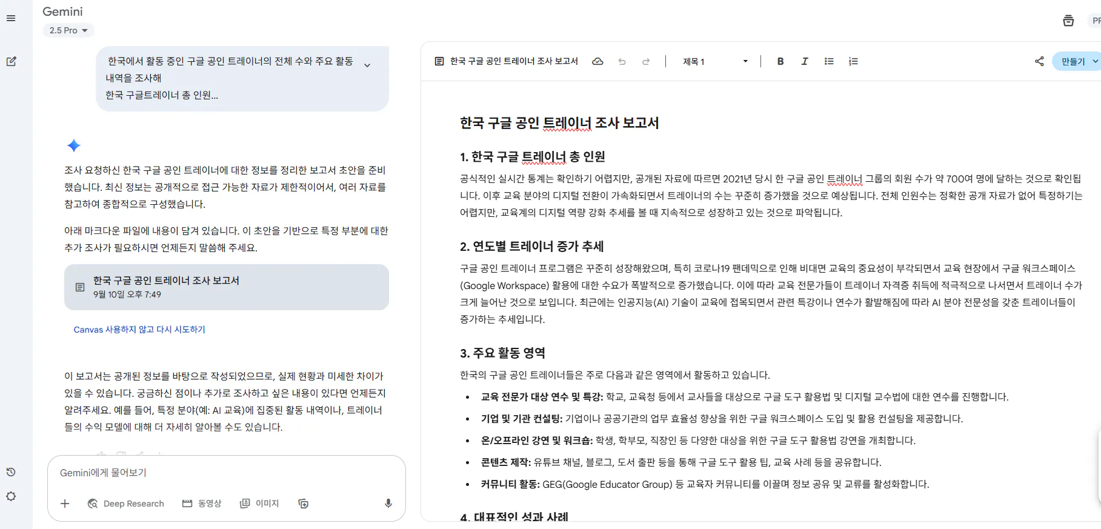Open the activity history icon in sidebar

[x=11, y=472]
